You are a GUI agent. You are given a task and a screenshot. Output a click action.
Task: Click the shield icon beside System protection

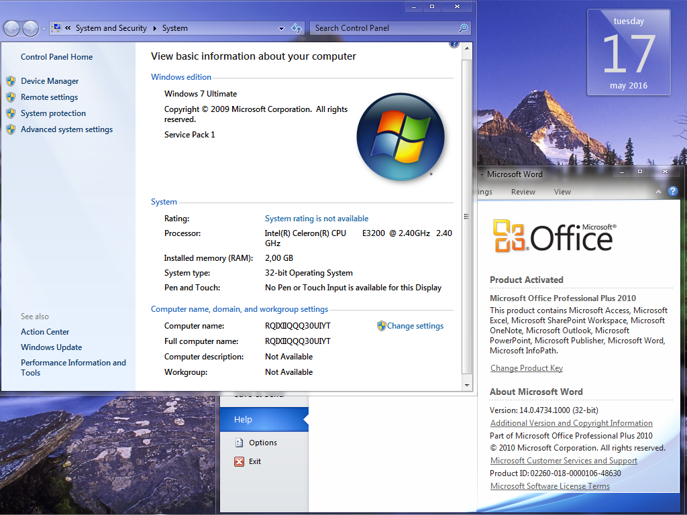tap(11, 113)
